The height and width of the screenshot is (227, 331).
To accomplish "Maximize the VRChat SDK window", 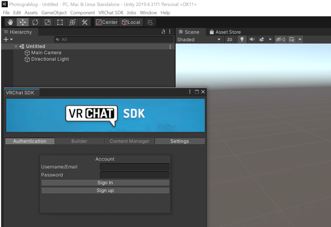I will point(197,92).
